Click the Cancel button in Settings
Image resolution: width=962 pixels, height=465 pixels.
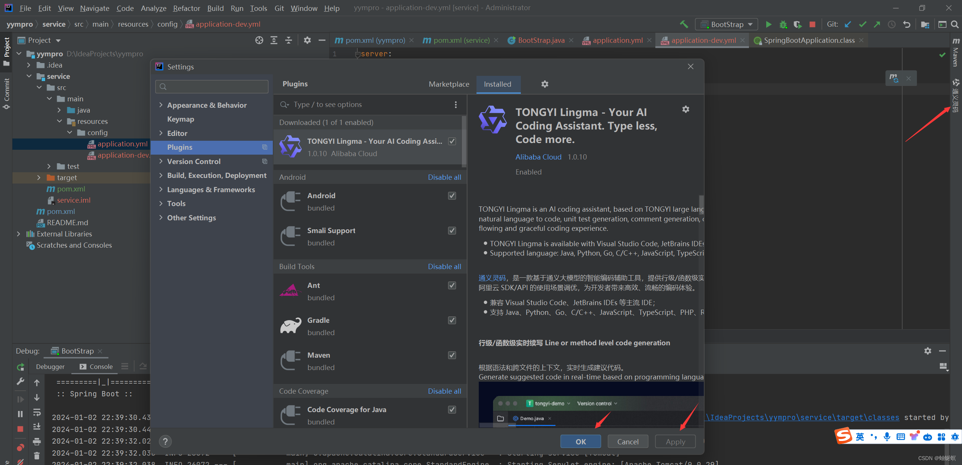coord(628,442)
